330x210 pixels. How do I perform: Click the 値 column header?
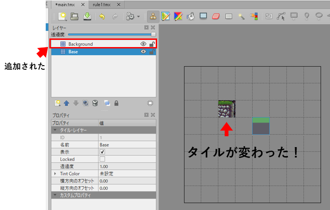127,123
